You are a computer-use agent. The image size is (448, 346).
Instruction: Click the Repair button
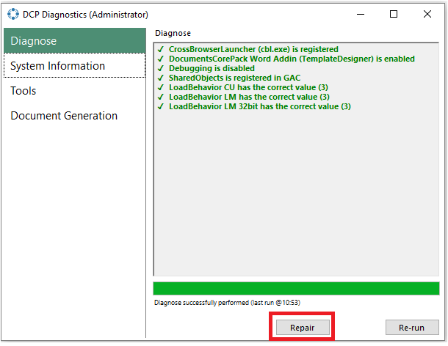pyautogui.click(x=303, y=328)
